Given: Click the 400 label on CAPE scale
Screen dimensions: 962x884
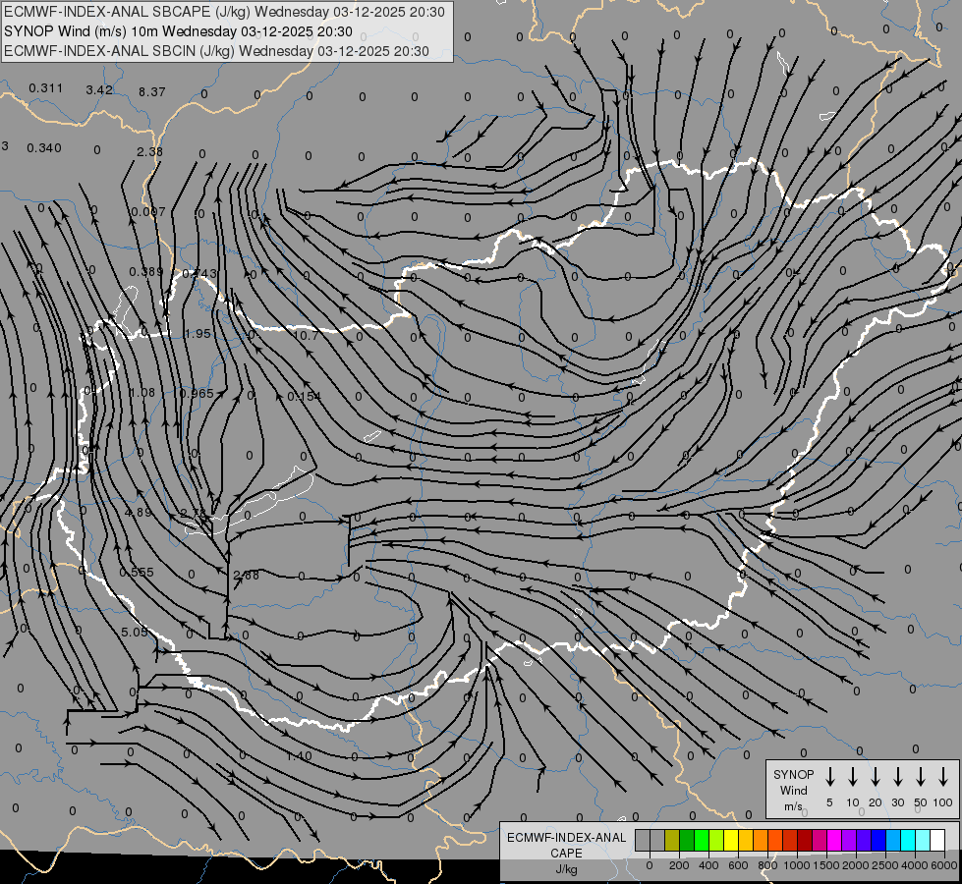Looking at the screenshot, I should [708, 865].
